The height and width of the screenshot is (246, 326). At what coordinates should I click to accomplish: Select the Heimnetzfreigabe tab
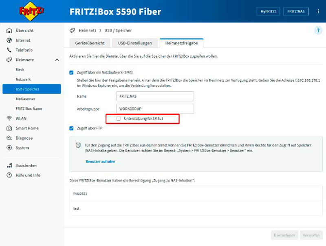coord(181,43)
